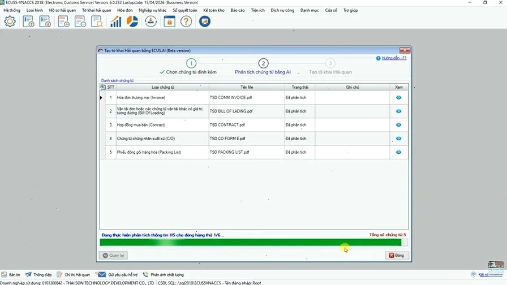Click the padlock window icon
The width and height of the screenshot is (507, 285).
pyautogui.click(x=169, y=21)
